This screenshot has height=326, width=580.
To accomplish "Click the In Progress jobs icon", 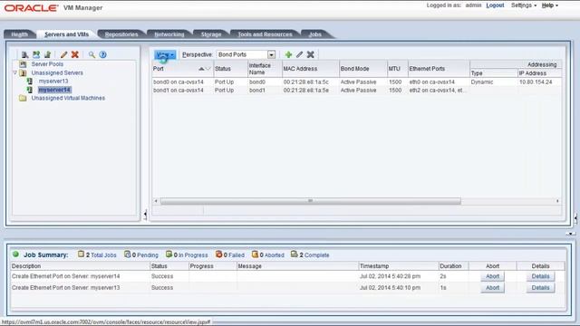I will coord(169,254).
